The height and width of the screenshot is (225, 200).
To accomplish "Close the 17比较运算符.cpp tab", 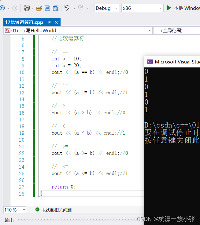I will coord(56,22).
